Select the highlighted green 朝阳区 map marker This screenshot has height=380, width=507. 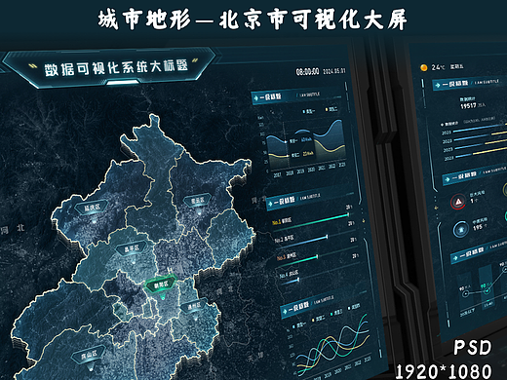(161, 285)
